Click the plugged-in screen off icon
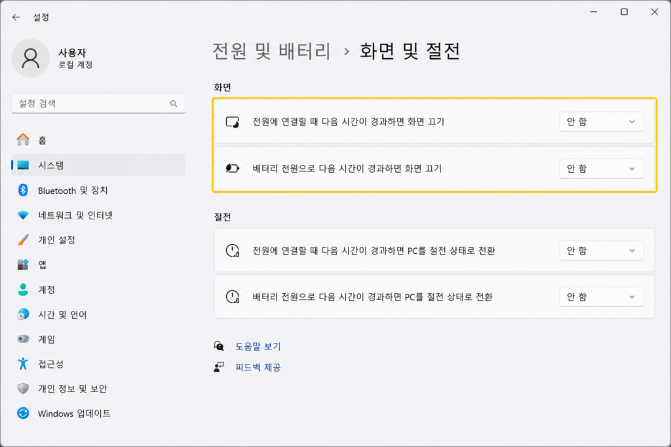 pyautogui.click(x=233, y=122)
